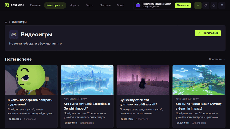
Task: Open the Sumeru landscape thumbnail
Action: (199, 80)
